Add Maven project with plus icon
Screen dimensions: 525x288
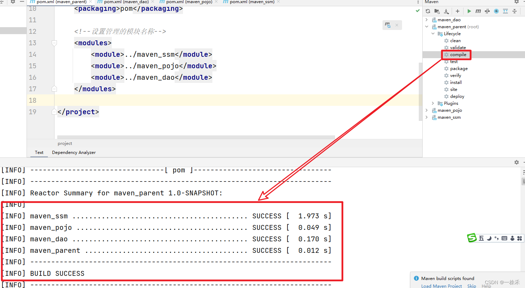458,11
